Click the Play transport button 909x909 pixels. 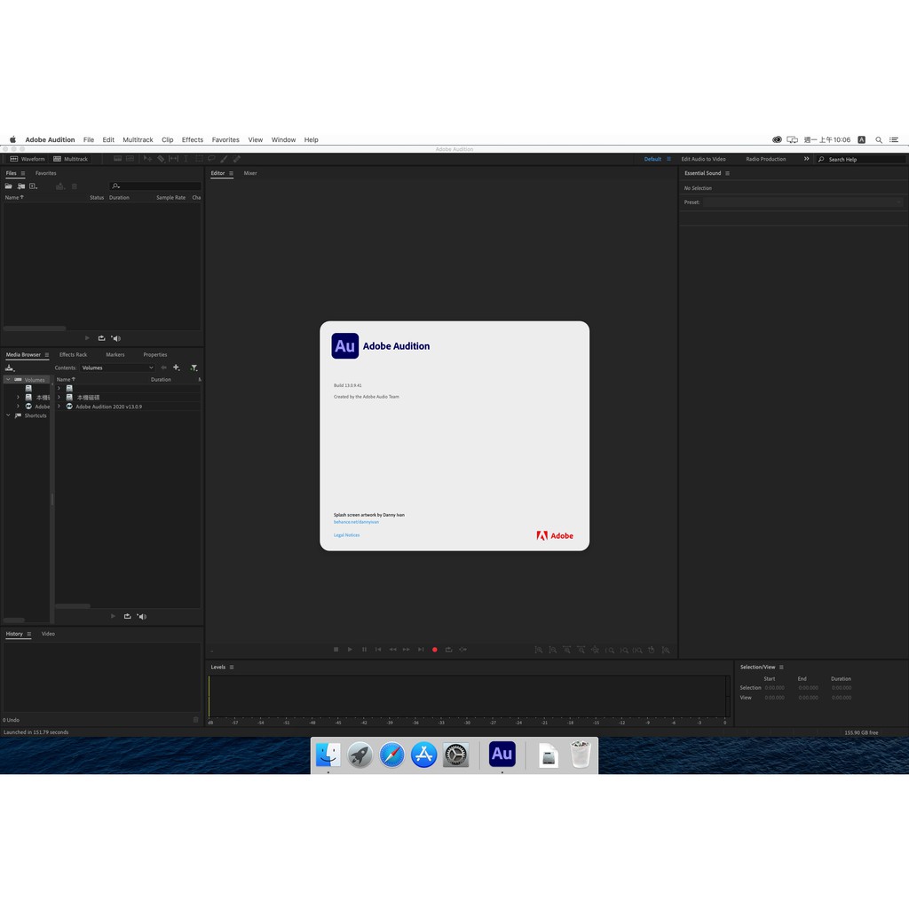click(x=350, y=650)
